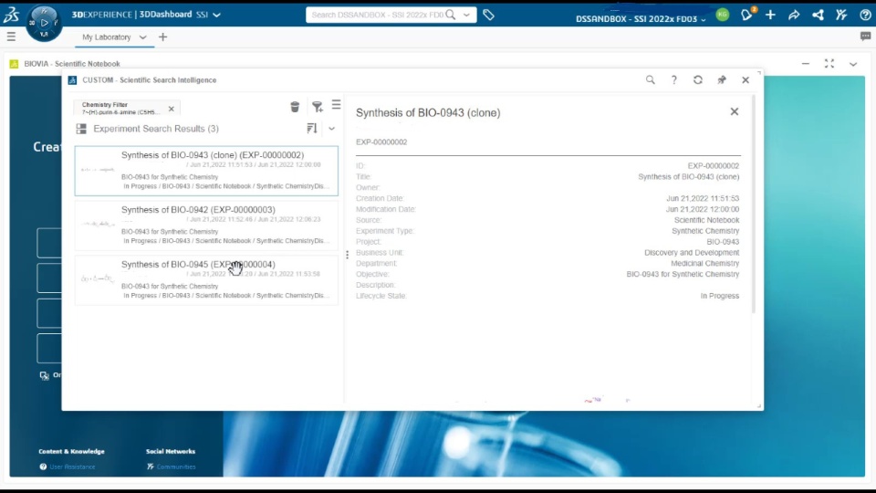Image resolution: width=876 pixels, height=493 pixels.
Task: Click the search magnifier in top bar
Action: [450, 15]
